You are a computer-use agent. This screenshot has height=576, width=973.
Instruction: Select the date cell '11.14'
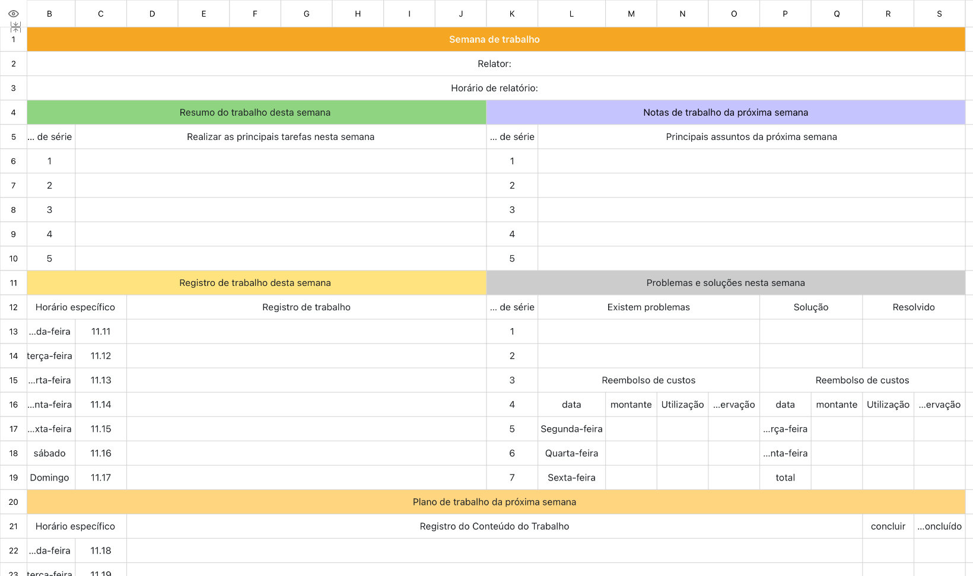(101, 405)
